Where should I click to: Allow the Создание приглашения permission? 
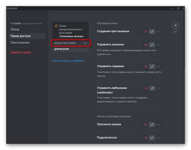click(158, 31)
